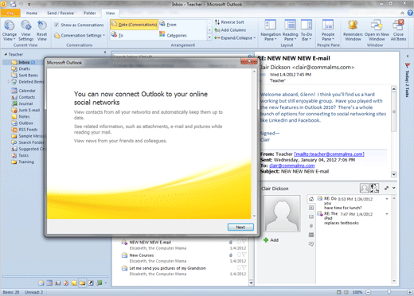Click Close All Items
Image resolution: width=414 pixels, height=296 pixels.
click(x=398, y=31)
